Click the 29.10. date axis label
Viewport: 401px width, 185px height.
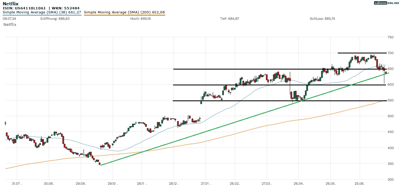coord(112,183)
